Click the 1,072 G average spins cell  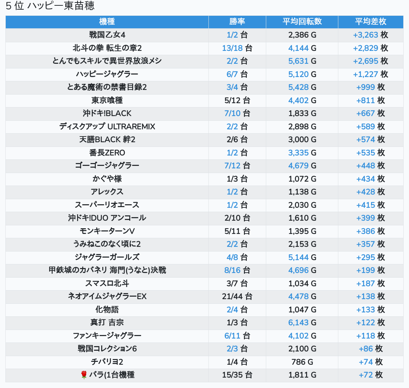[x=302, y=179]
